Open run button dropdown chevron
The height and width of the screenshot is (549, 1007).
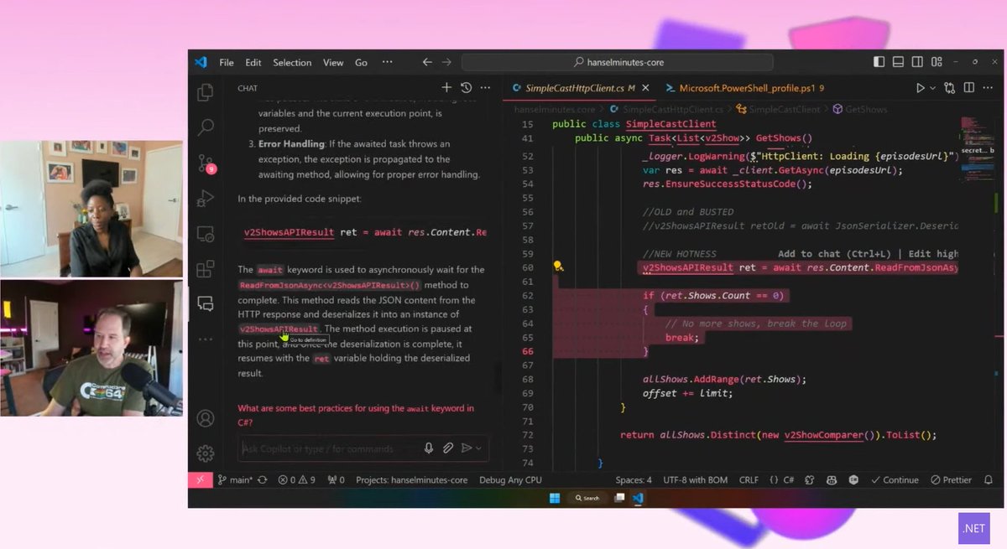point(932,87)
